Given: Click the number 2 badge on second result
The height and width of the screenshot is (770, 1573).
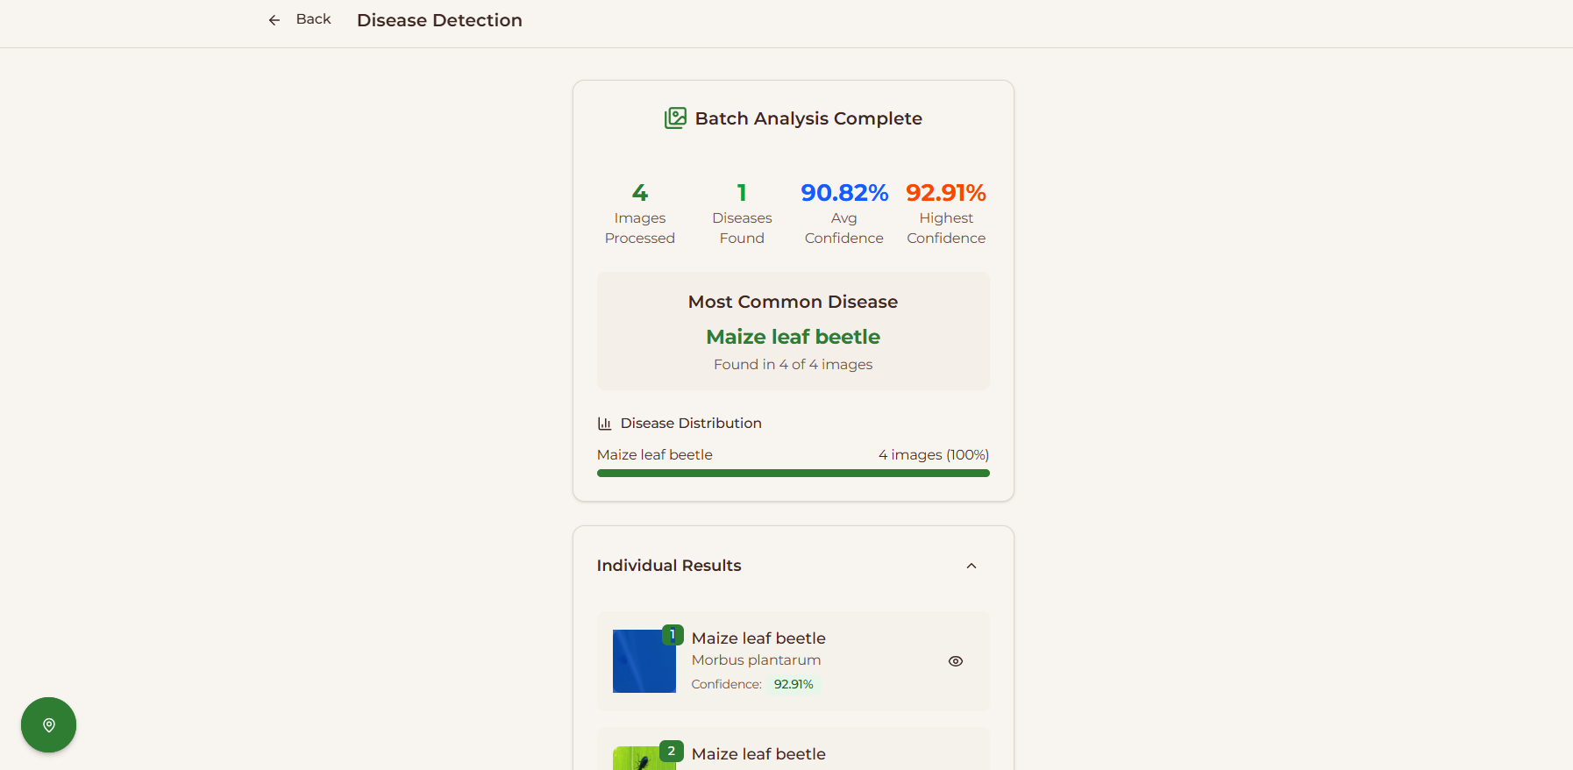Looking at the screenshot, I should point(672,751).
